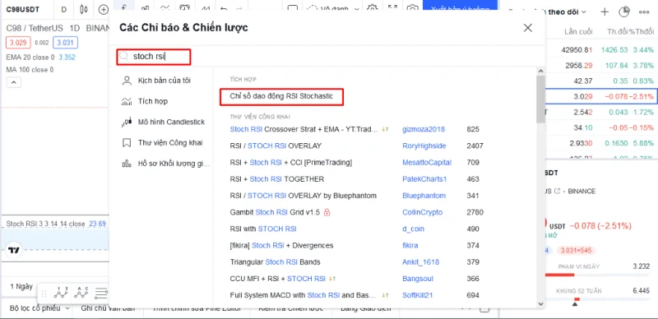
Task: Open author MesattoCapital profile
Action: click(427, 163)
